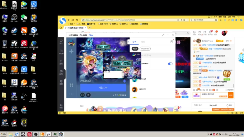The height and width of the screenshot is (137, 244).
Task: Click the chat list scrollbar
Action: 233,86
